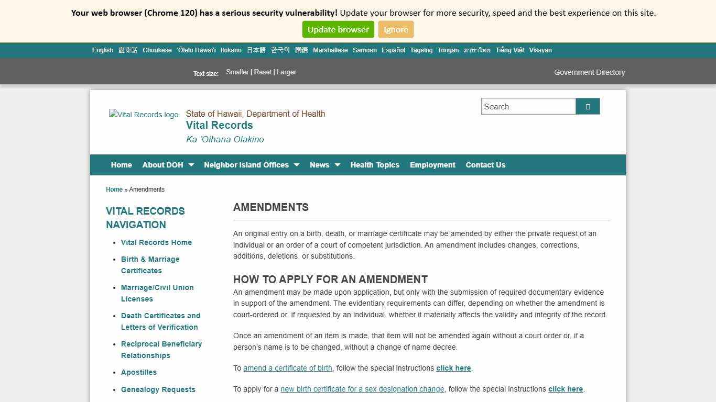This screenshot has height=402, width=716.
Task: Pick the Tiếng Việt language option
Action: [x=509, y=50]
